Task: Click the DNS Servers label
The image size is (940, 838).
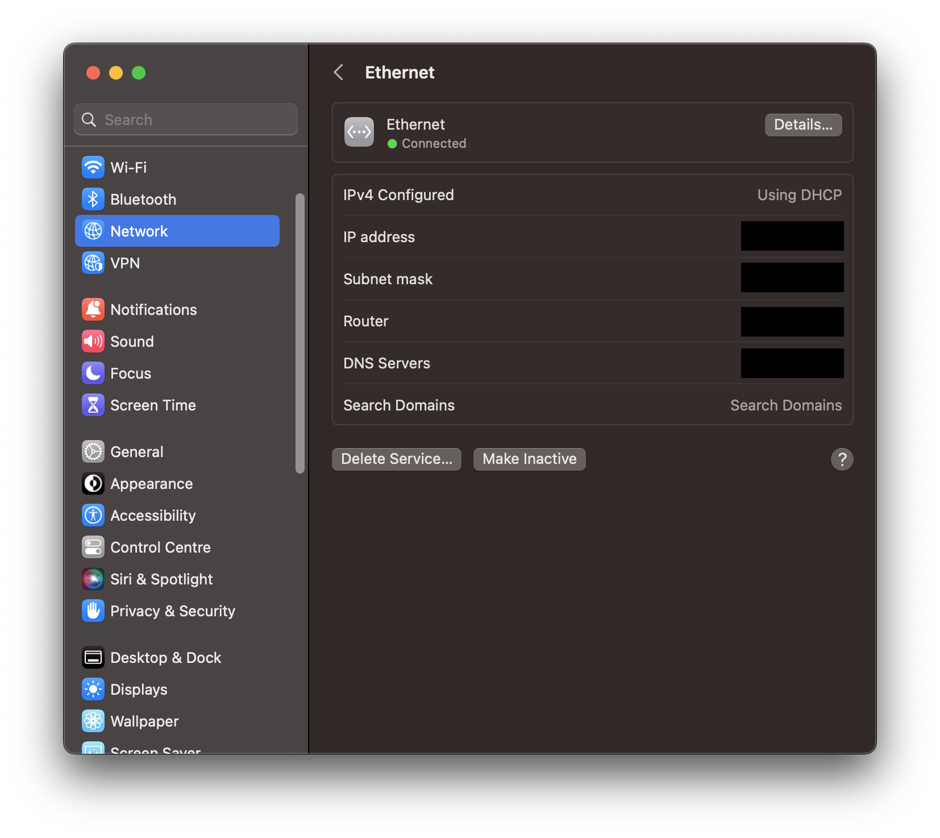Action: point(386,363)
